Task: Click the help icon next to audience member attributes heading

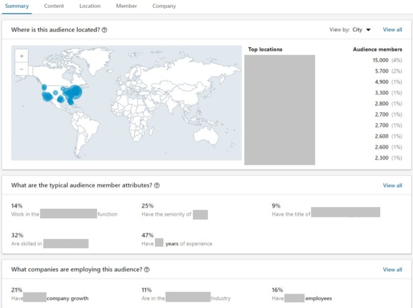Action: [156, 185]
